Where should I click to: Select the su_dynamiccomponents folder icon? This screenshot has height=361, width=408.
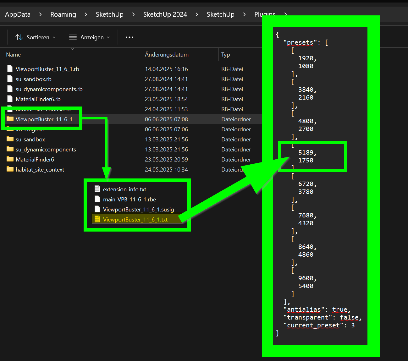[x=10, y=149]
